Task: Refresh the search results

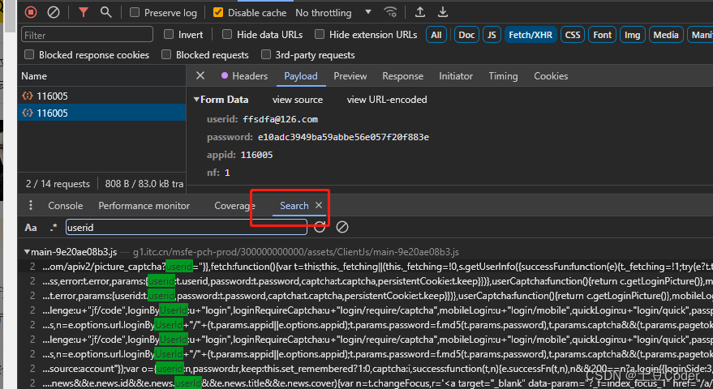Action: pos(320,227)
